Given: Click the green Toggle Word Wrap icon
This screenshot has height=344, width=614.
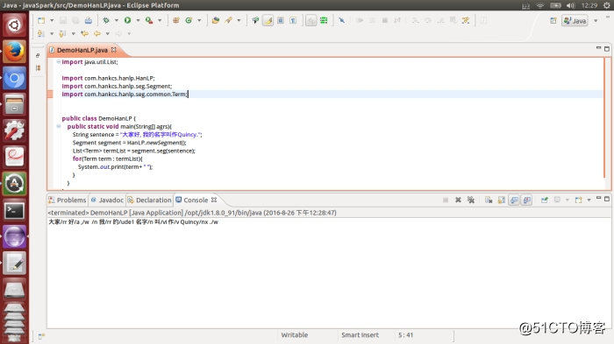Looking at the screenshot, I should tap(324, 20).
